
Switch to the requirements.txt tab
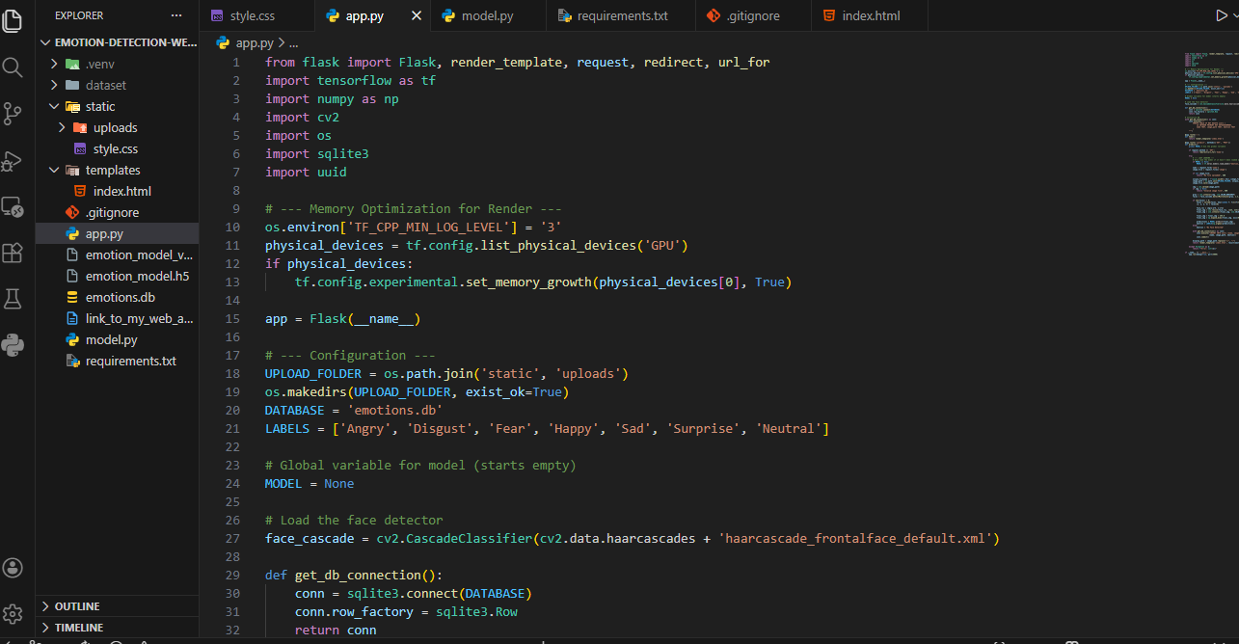click(621, 15)
